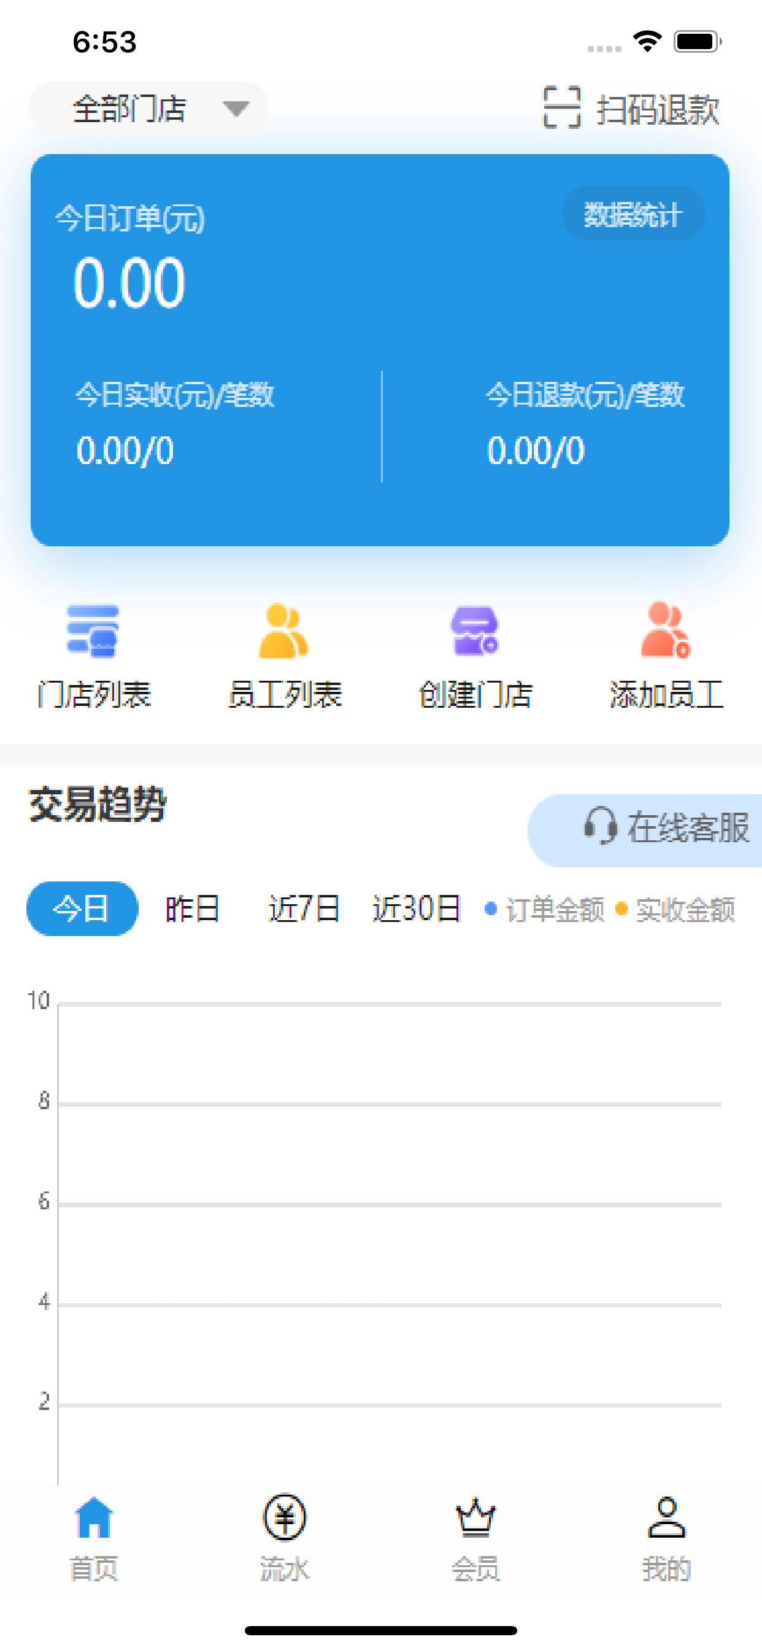762x1650 pixels.
Task: Open the 会员 members tab
Action: (x=475, y=1539)
